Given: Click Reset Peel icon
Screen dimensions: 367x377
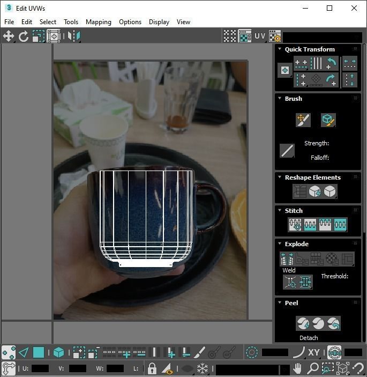Looking at the screenshot, I should (333, 323).
